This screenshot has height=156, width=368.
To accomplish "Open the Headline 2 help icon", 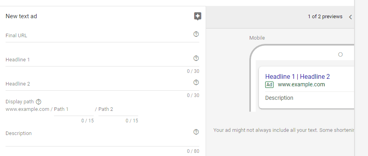I will coord(196,82).
